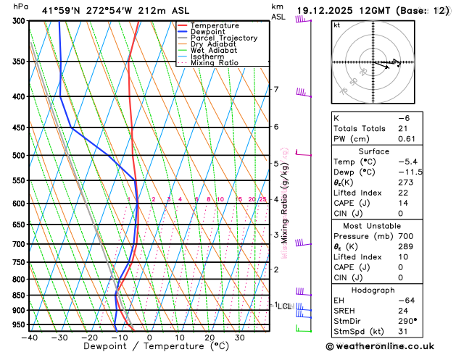Click the 0 temperature axis label
The width and height of the screenshot is (456, 352).
(x=149, y=338)
